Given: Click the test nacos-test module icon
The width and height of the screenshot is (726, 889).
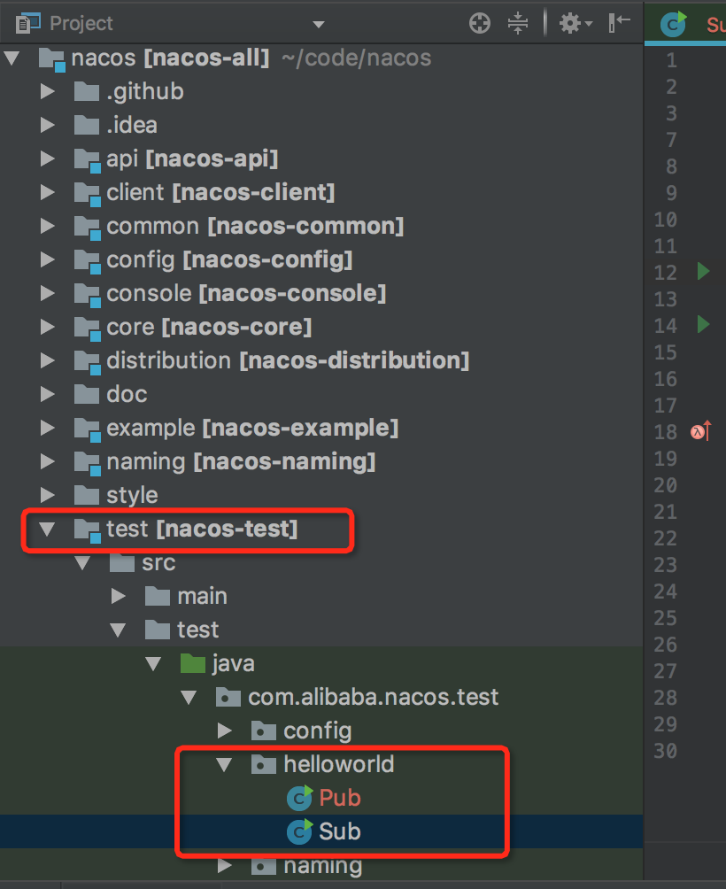Looking at the screenshot, I should pyautogui.click(x=88, y=530).
